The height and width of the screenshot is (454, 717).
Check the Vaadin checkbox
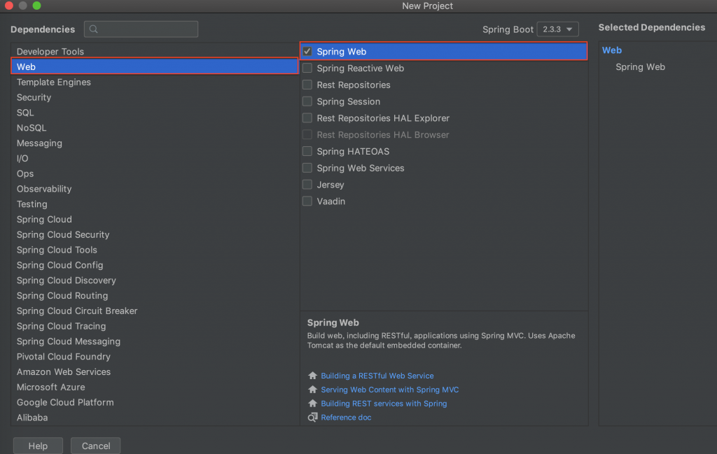pos(307,201)
